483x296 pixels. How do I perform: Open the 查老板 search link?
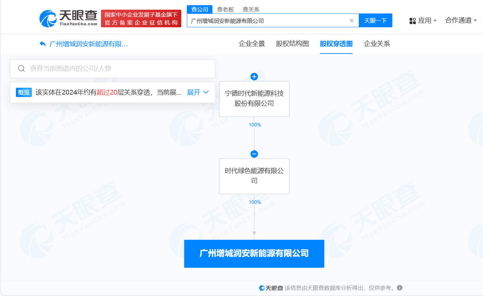225,9
